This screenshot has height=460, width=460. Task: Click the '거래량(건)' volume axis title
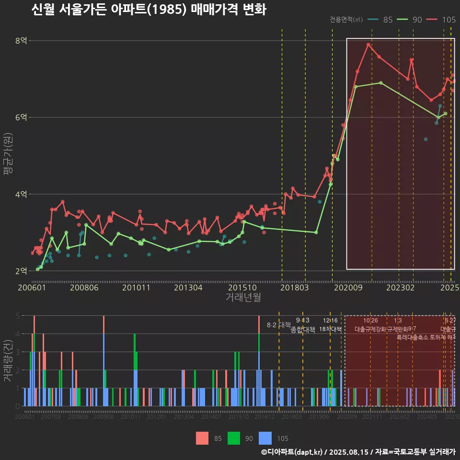click(8, 360)
